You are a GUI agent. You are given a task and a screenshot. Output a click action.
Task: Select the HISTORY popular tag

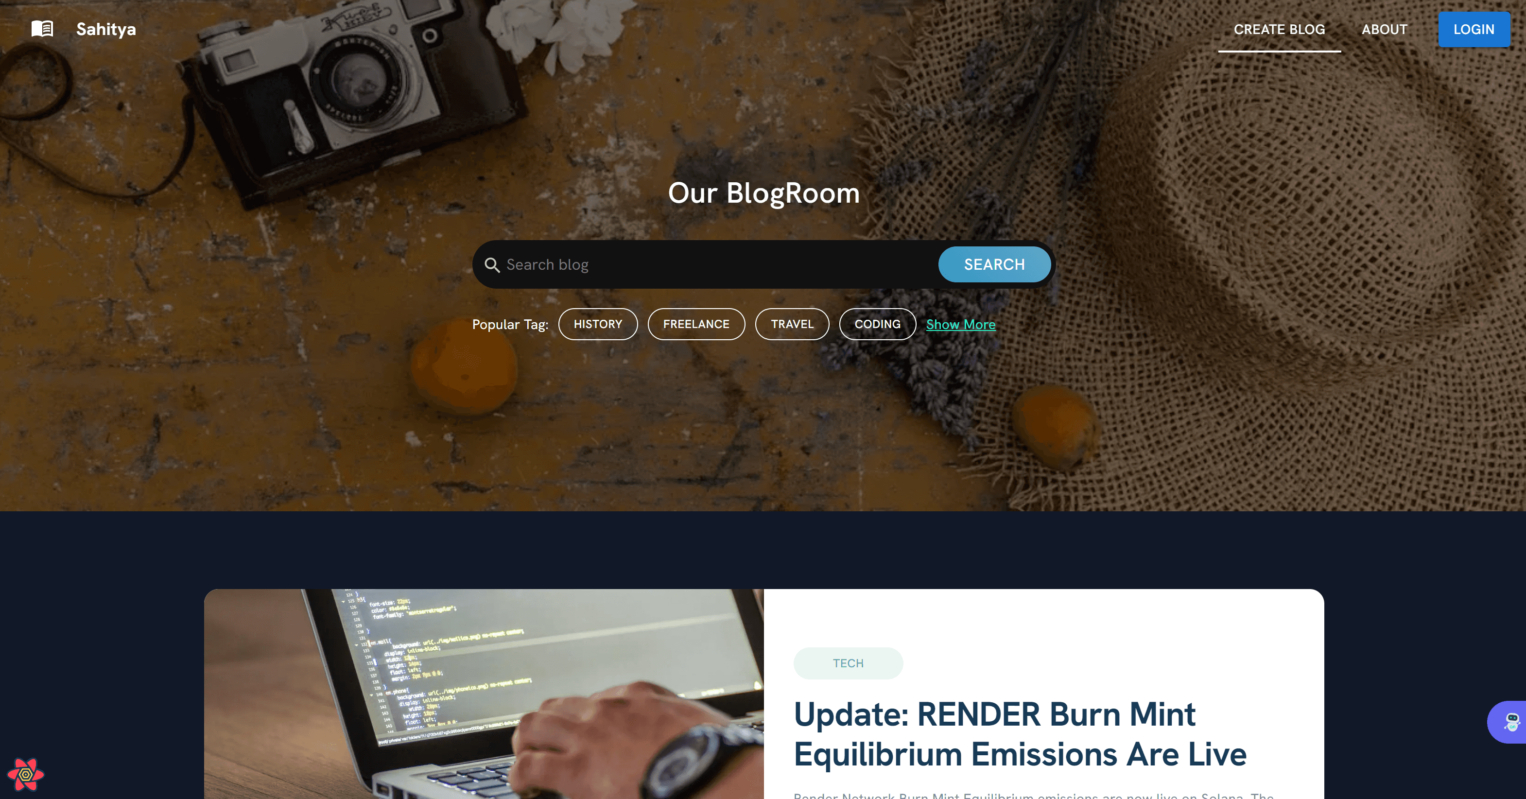[597, 324]
